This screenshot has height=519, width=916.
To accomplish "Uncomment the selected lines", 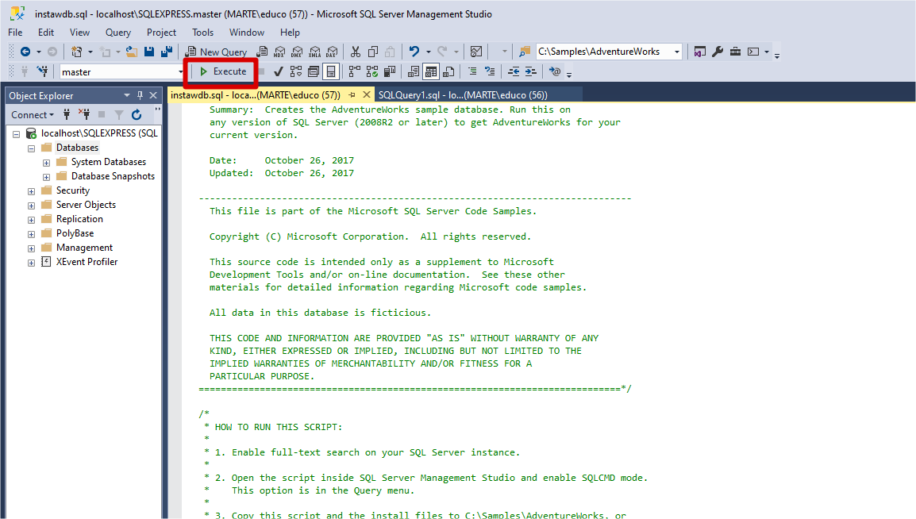I will [x=490, y=71].
